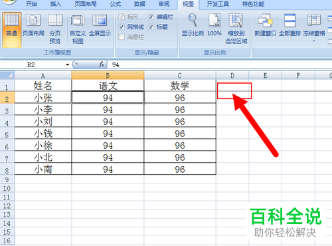Screen dimensions: 332x246
Task: Toggle the Formula Bar (编辑栏) checkbox
Action: click(151, 17)
